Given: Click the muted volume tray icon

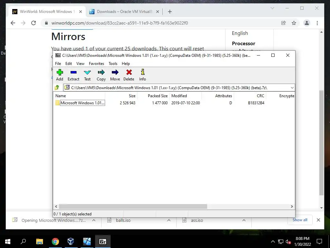Looking at the screenshot, I should click(x=288, y=242).
